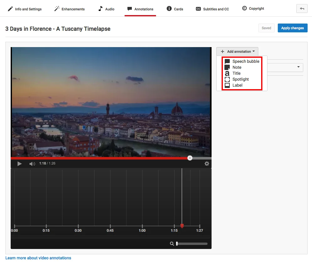Go to Subtitles and CC tab
This screenshot has width=312, height=265.
[x=212, y=9]
